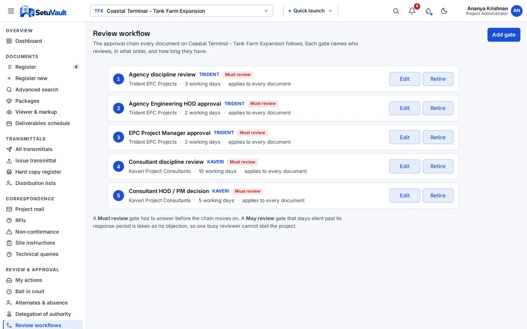Open Delegation of authority page

coord(43,314)
